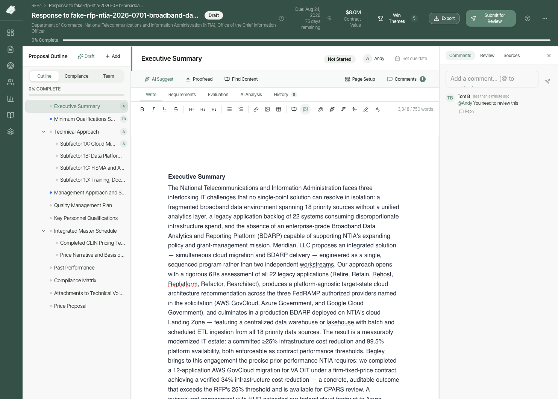
Task: Focus the Add a comment field
Action: coord(492,79)
